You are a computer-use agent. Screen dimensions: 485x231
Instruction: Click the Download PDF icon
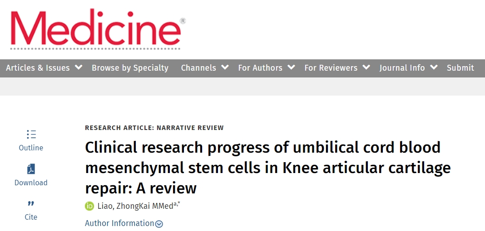[31, 169]
